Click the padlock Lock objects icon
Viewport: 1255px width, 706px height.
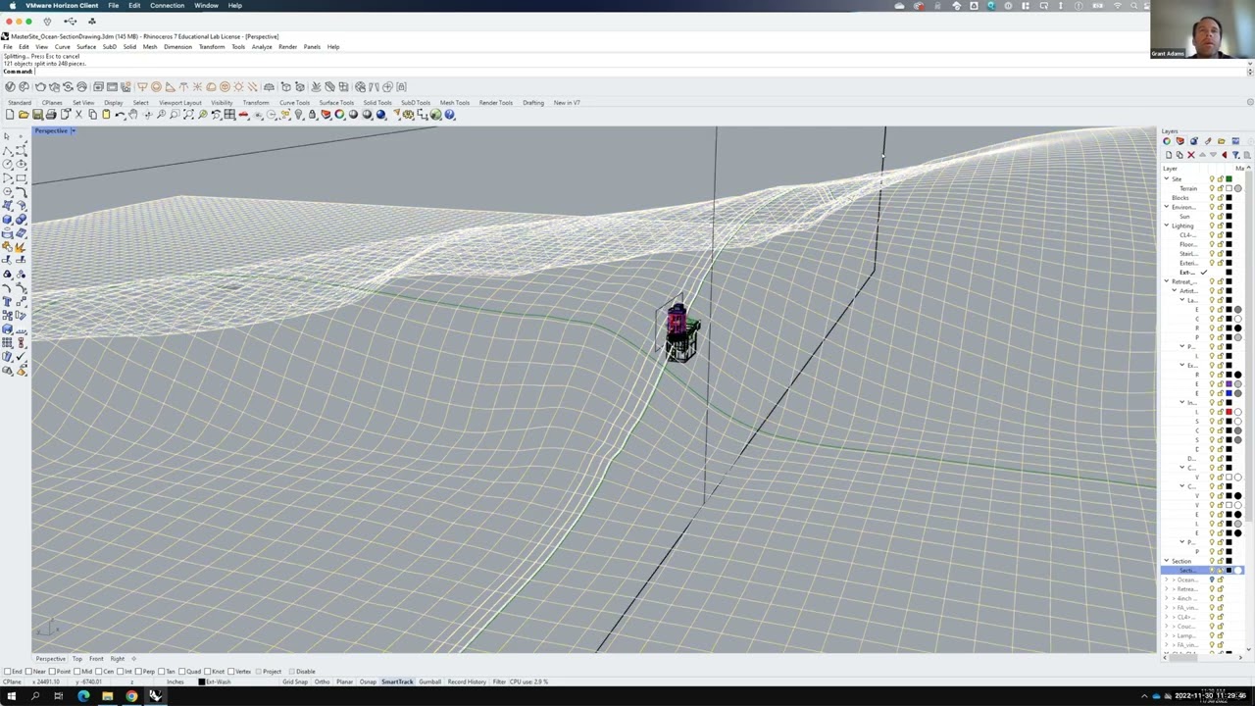tap(312, 115)
